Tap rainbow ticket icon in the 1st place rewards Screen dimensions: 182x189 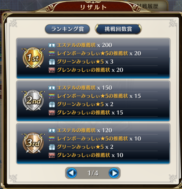click(x=52, y=53)
